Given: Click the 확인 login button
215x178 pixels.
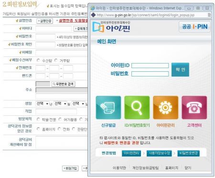Looking at the screenshot, I should [x=180, y=69].
